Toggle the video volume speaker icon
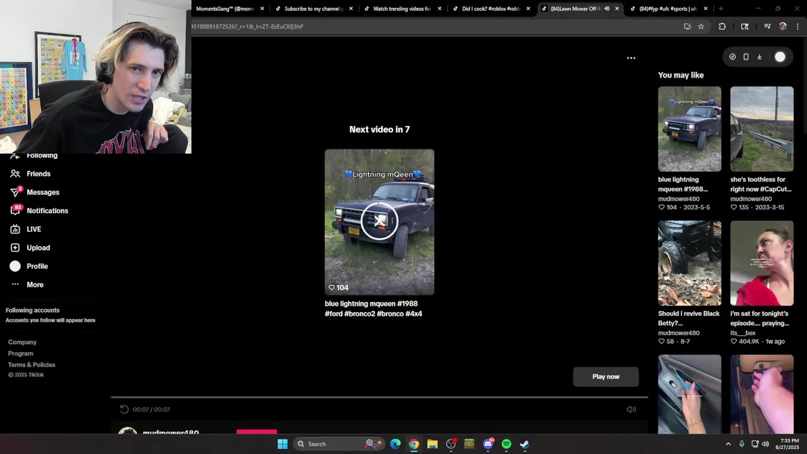 click(x=631, y=409)
